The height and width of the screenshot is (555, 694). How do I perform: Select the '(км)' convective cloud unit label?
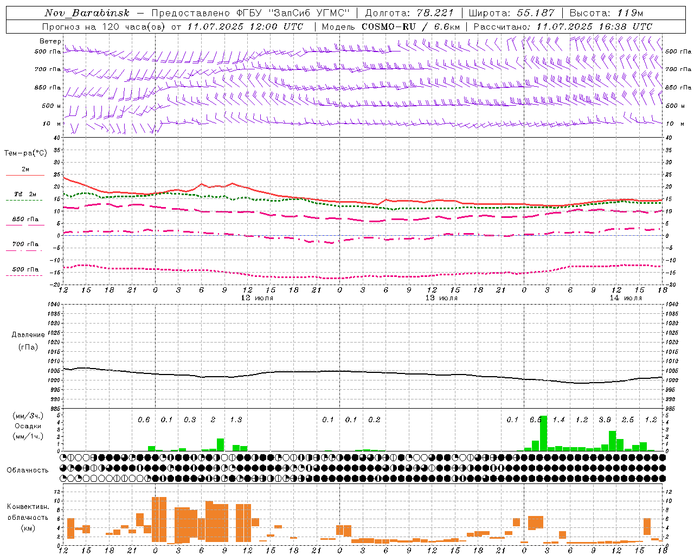28,528
